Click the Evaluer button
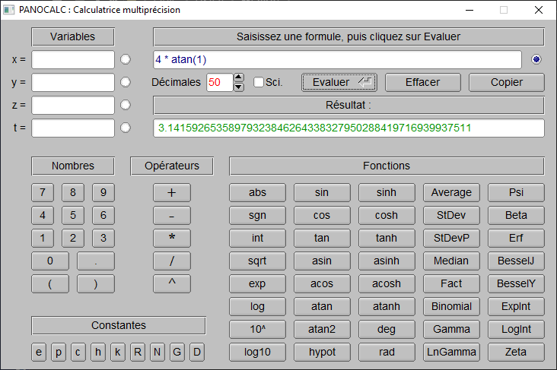 point(339,82)
